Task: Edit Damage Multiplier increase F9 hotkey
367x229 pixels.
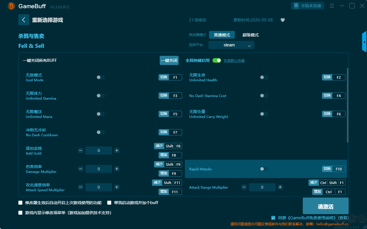Action: tap(170, 173)
